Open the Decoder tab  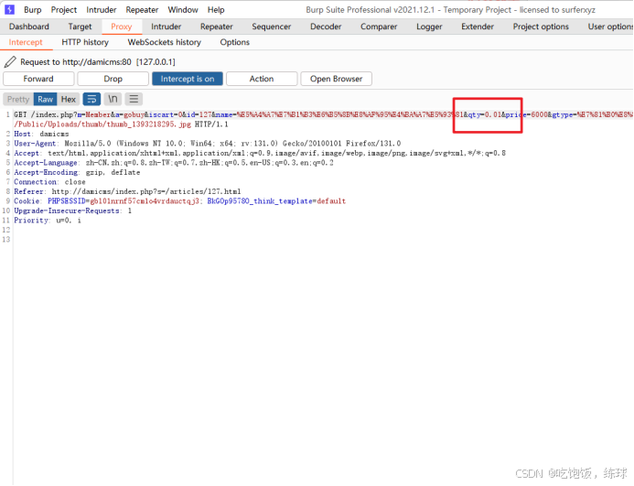pyautogui.click(x=326, y=27)
